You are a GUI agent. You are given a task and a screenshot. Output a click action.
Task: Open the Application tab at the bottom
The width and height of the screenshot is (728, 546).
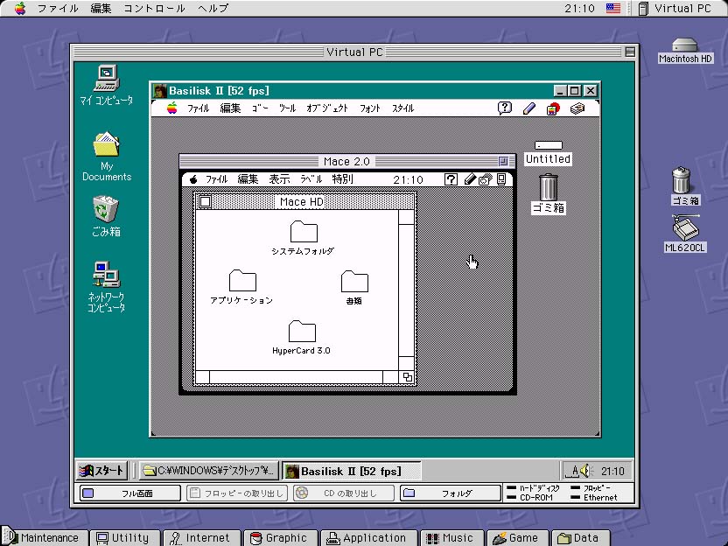(x=368, y=538)
